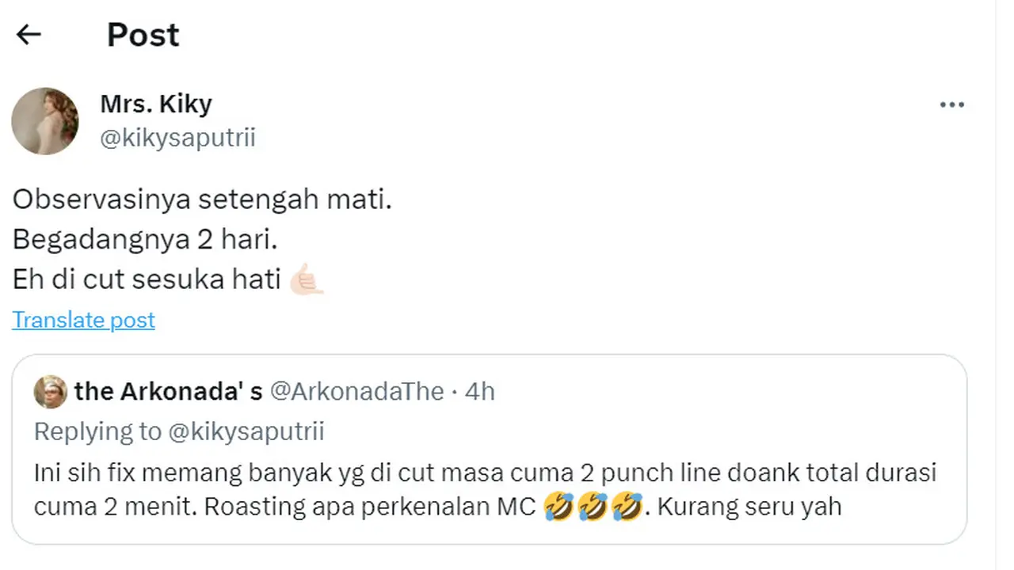Go back using the arrow icon
Image resolution: width=1014 pixels, height=570 pixels.
29,34
